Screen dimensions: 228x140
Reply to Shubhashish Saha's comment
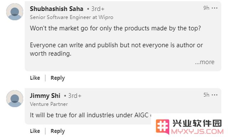pyautogui.click(x=58, y=78)
